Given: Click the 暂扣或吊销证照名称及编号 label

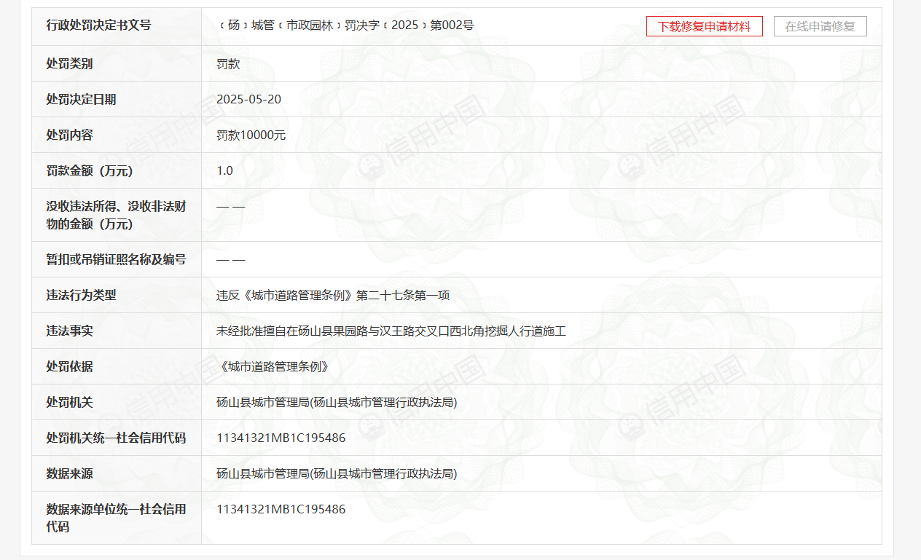Looking at the screenshot, I should point(116,260).
